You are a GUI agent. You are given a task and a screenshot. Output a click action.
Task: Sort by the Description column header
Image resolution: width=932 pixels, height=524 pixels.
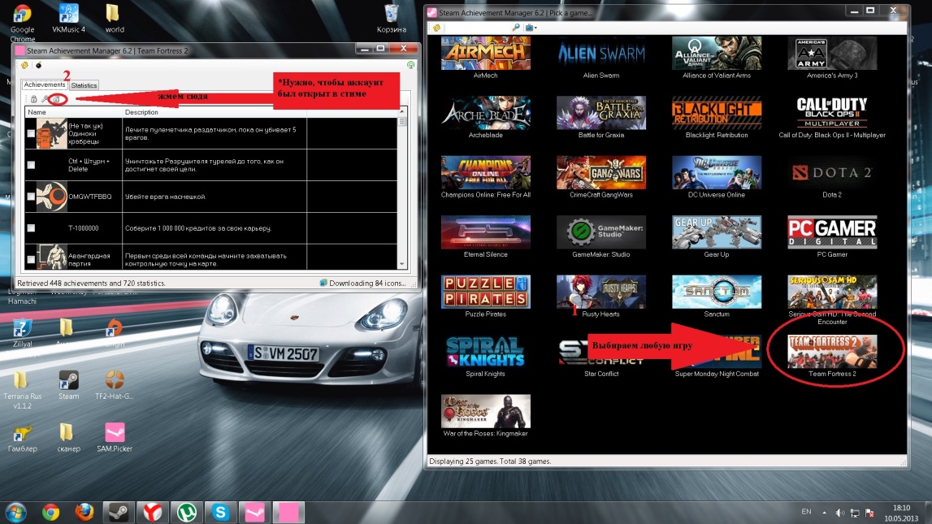pos(214,112)
